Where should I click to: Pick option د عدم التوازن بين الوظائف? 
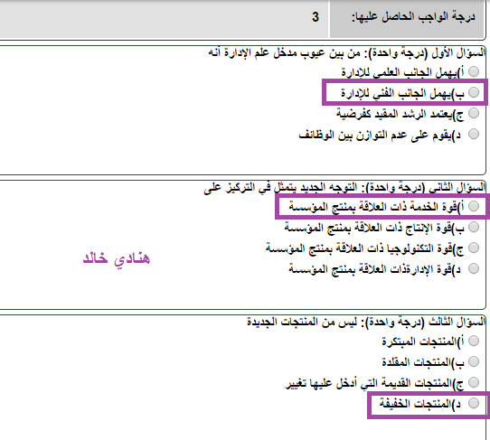click(474, 134)
